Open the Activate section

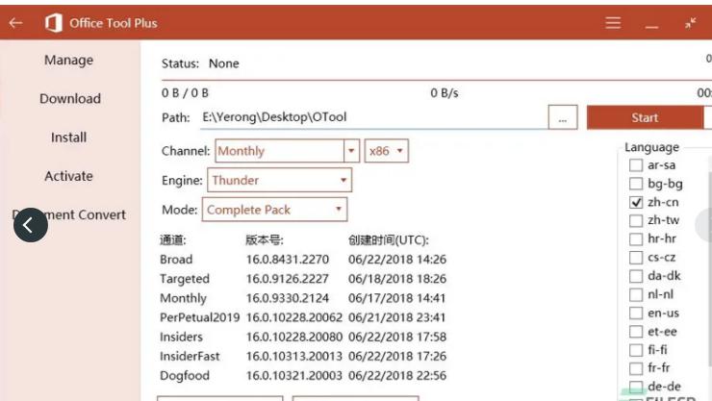point(68,176)
